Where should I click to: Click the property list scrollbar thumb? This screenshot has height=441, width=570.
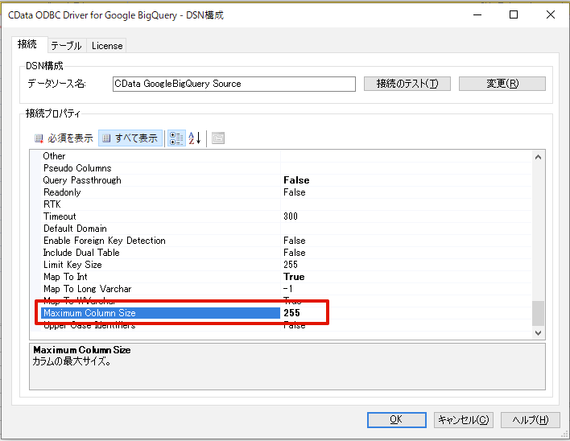[539, 313]
